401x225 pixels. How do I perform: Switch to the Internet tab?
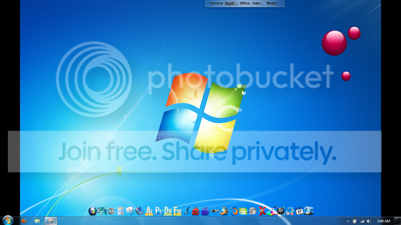(258, 4)
